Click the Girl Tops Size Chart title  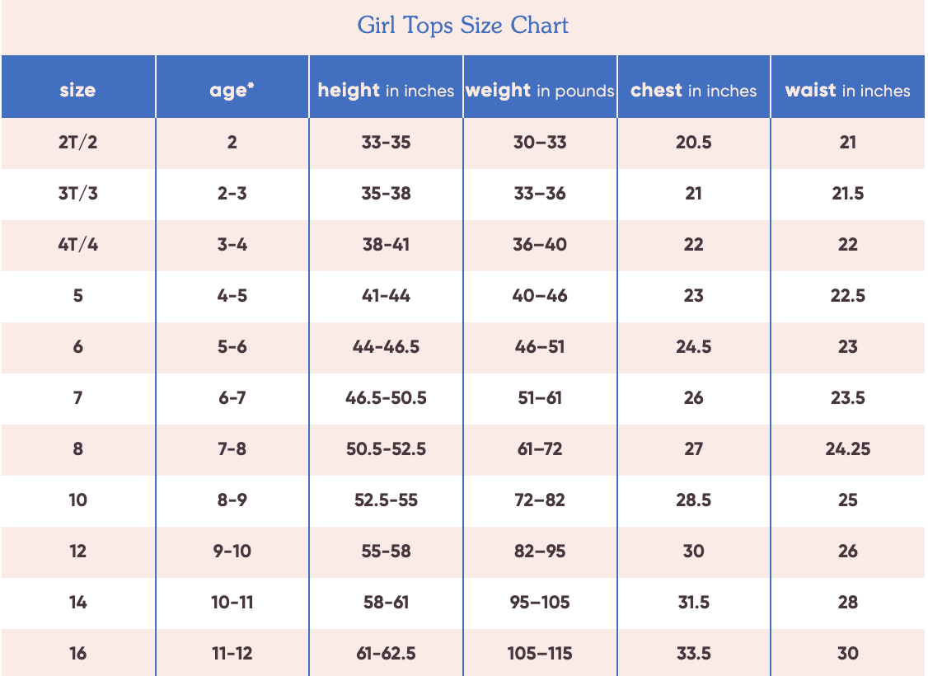pos(463,25)
